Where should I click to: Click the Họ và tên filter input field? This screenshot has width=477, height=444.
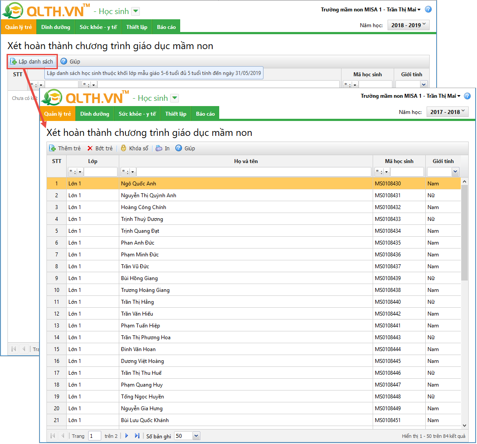coord(254,172)
